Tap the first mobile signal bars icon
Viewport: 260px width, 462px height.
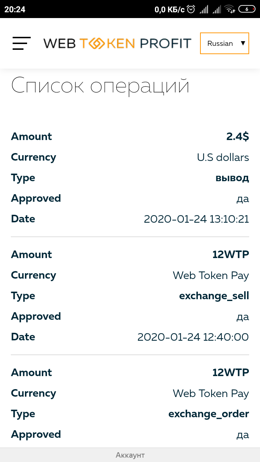point(204,9)
